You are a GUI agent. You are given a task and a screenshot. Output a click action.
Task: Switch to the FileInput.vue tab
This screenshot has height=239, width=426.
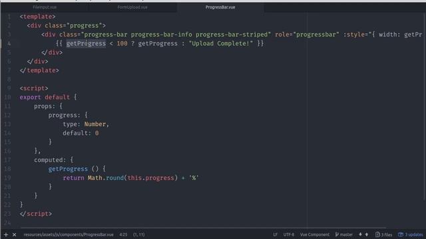tap(45, 7)
